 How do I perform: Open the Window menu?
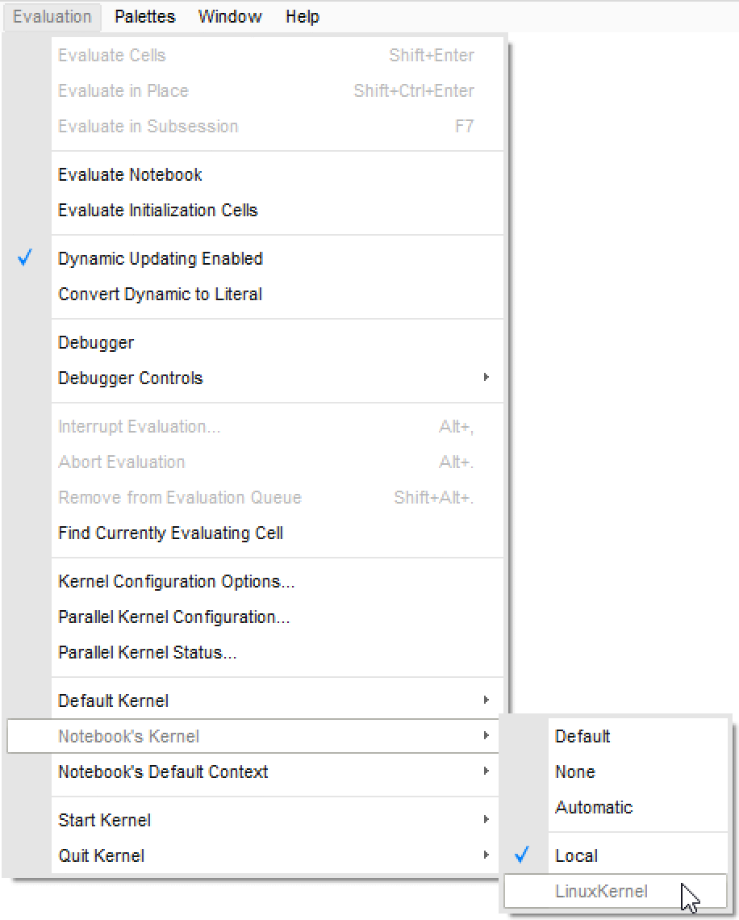pyautogui.click(x=229, y=16)
